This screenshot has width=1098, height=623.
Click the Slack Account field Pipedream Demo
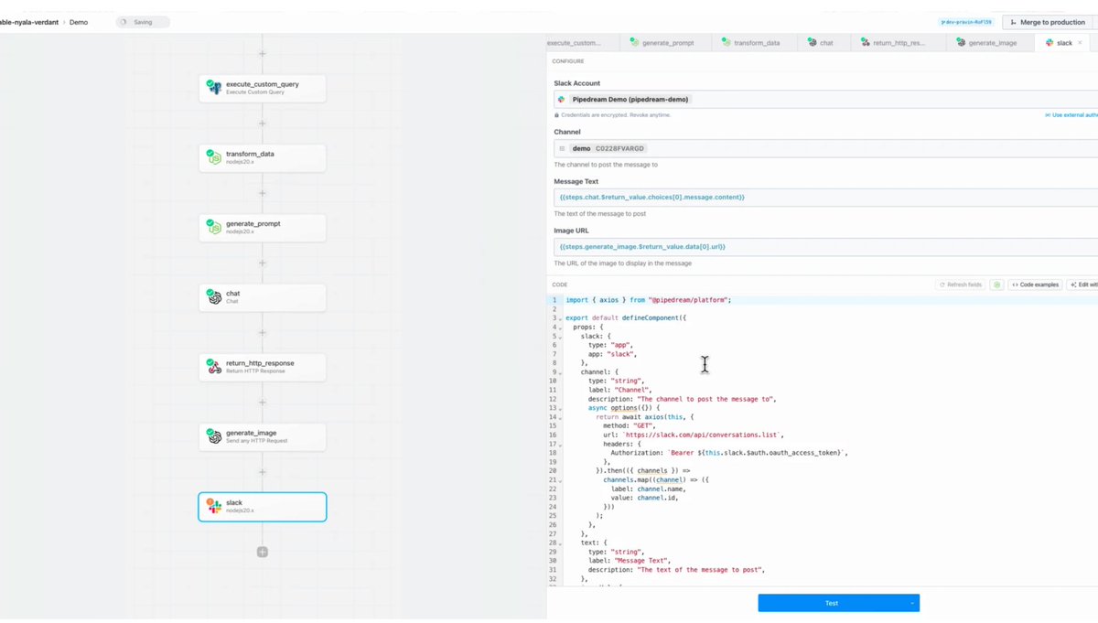825,99
